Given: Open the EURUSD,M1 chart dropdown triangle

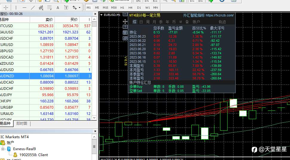Looking at the screenshot, I should click(x=101, y=15).
